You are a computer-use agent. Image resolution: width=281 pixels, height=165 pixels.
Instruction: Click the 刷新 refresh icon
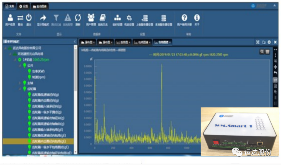point(78,18)
